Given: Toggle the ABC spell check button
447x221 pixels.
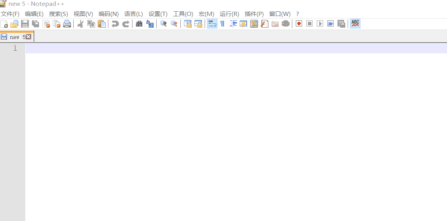Looking at the screenshot, I should point(355,24).
